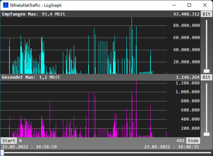Click the 600.000 axis label
213x156 pixels.
(190, 110)
